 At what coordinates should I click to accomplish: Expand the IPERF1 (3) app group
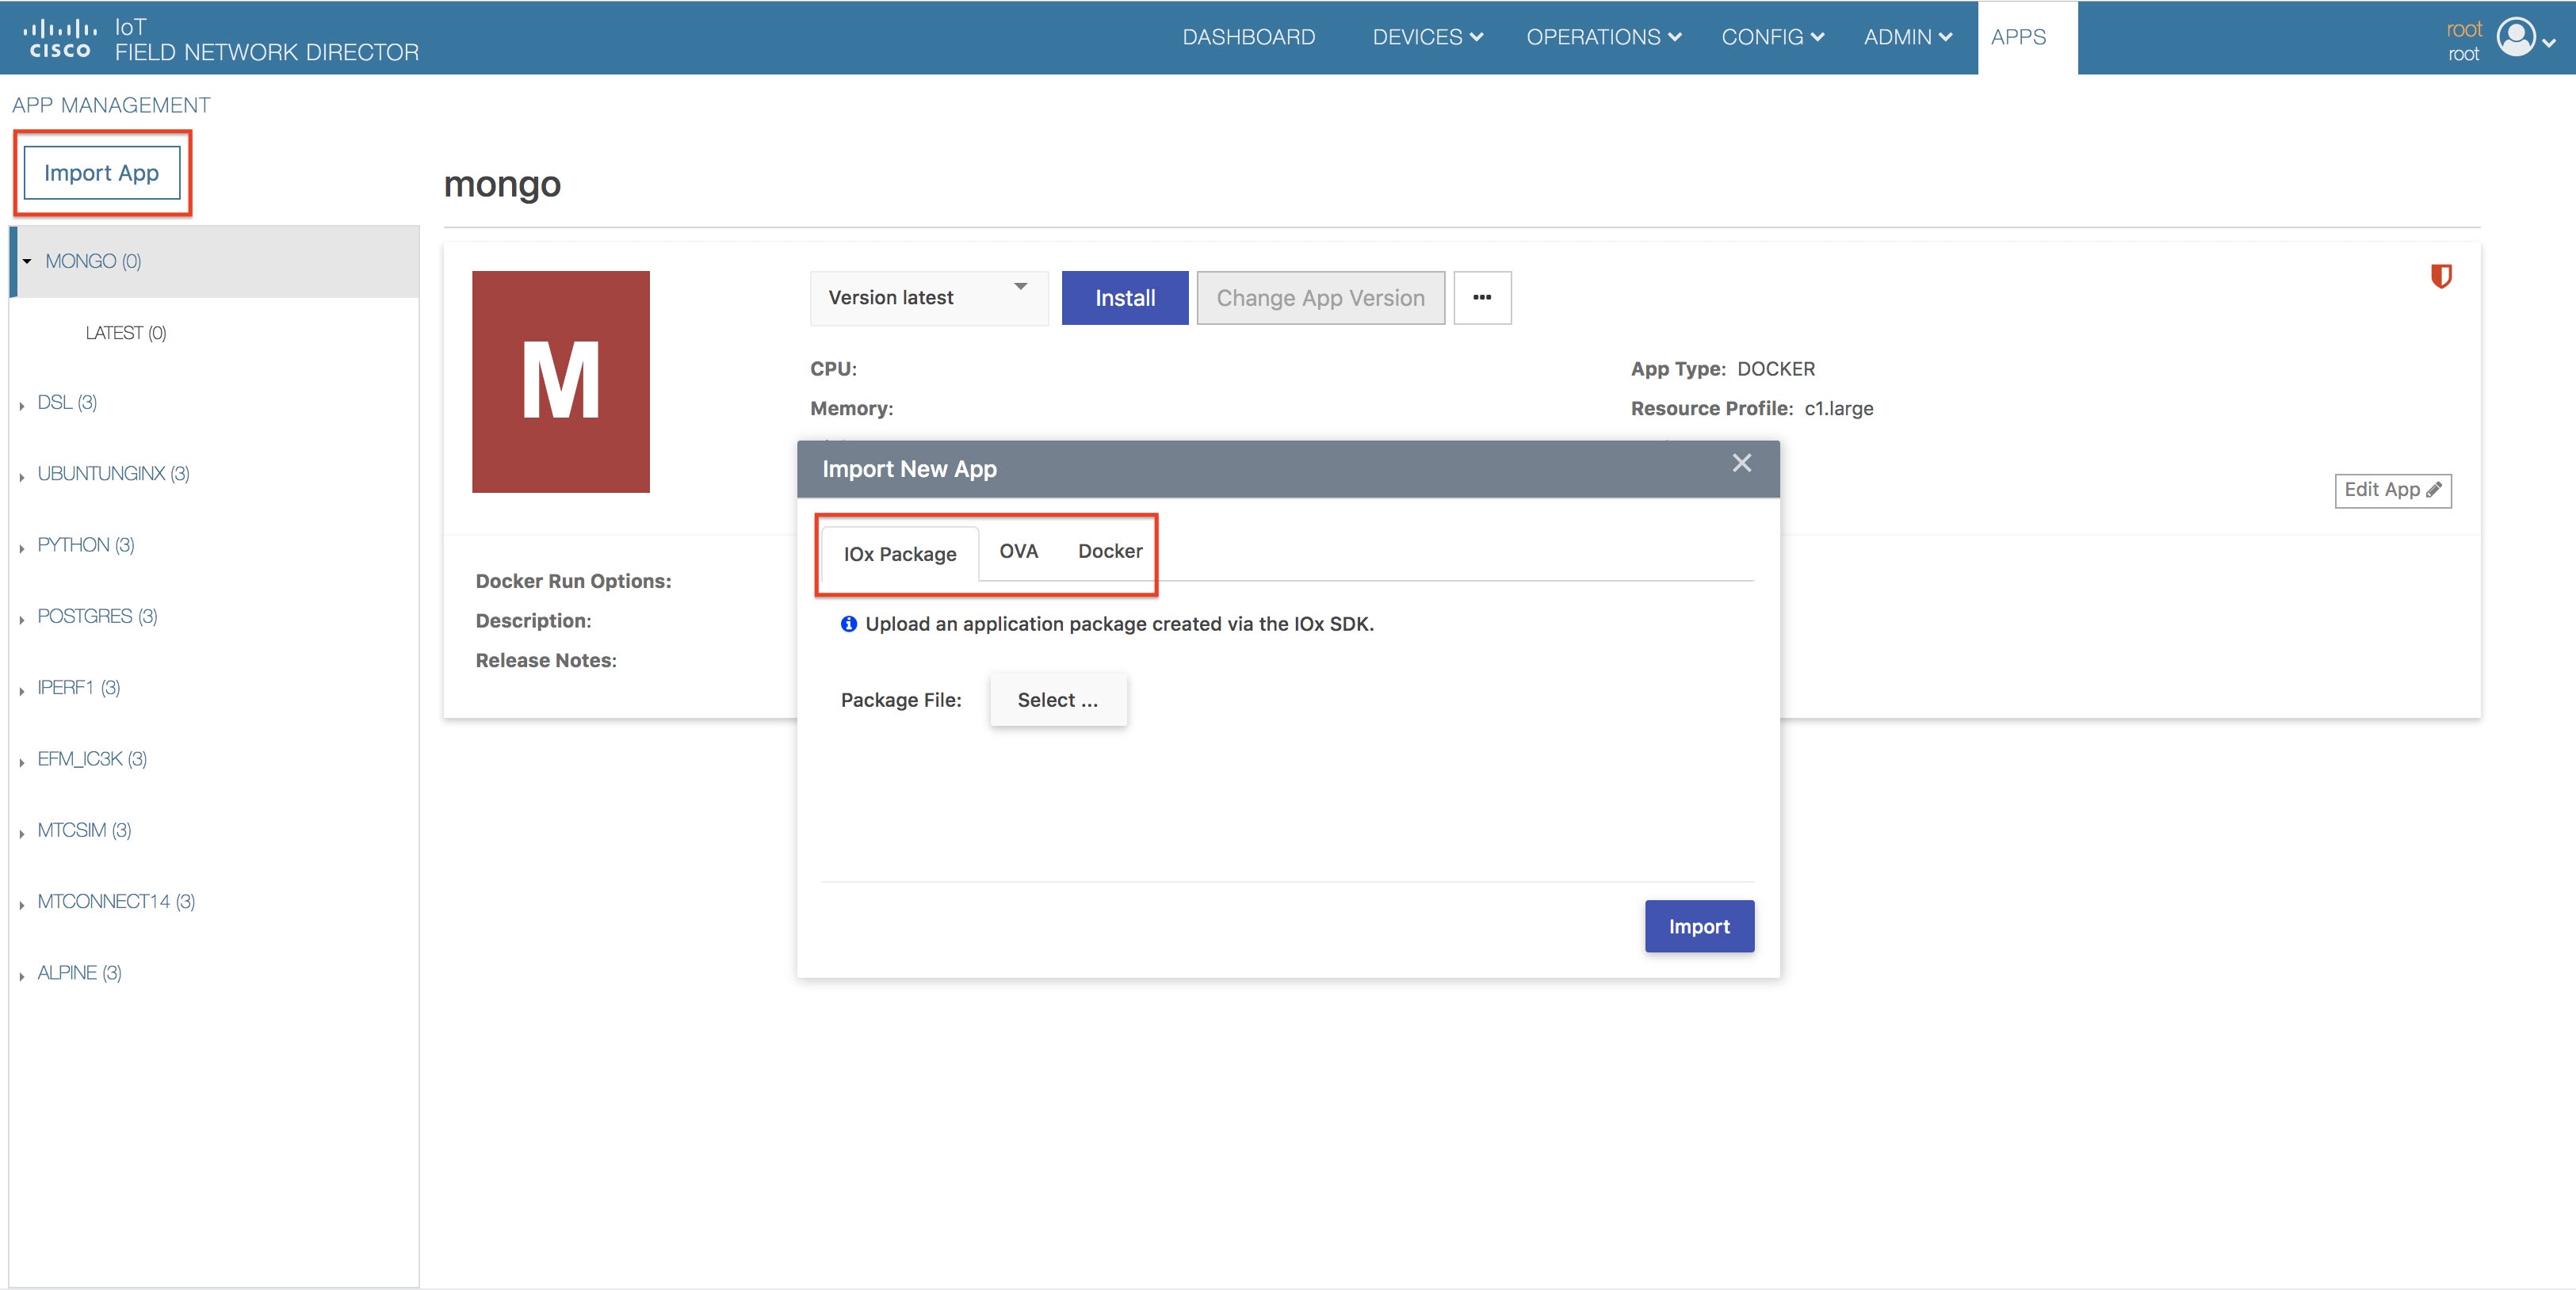point(21,690)
